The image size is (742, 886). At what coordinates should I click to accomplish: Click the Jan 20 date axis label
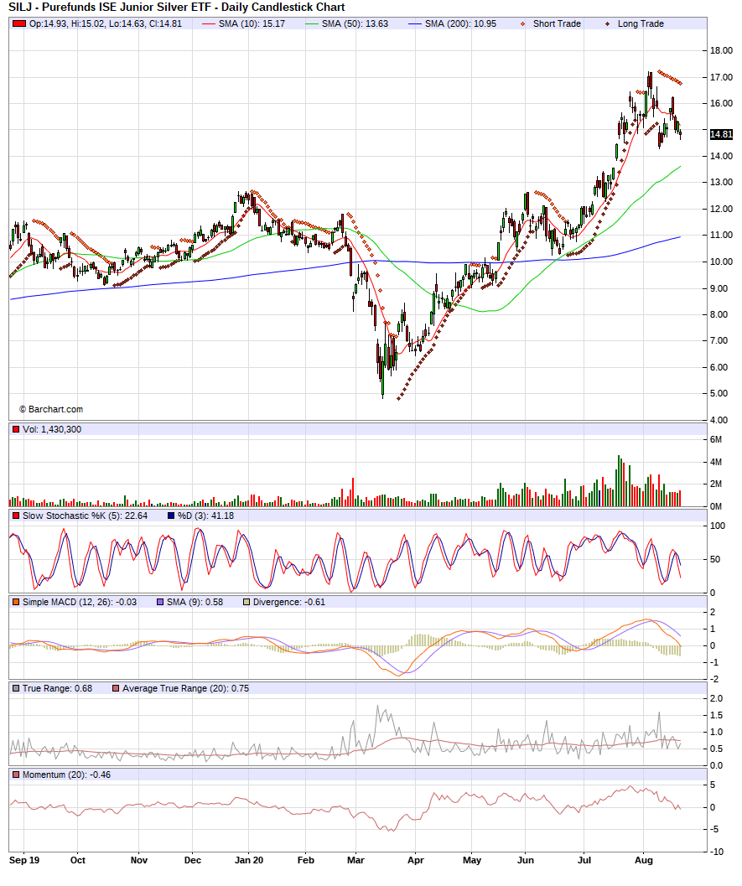coord(249,861)
